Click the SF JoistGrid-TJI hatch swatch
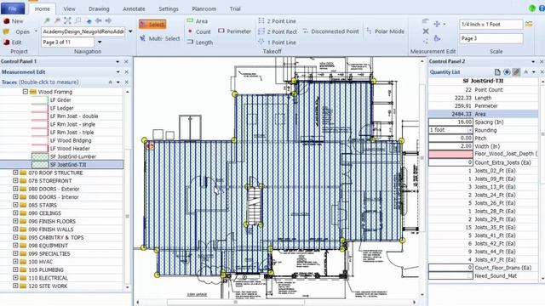This screenshot has height=306, width=545. pyautogui.click(x=40, y=164)
